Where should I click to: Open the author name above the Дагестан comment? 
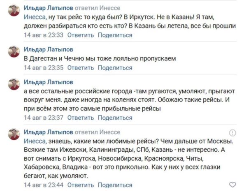click(x=49, y=50)
